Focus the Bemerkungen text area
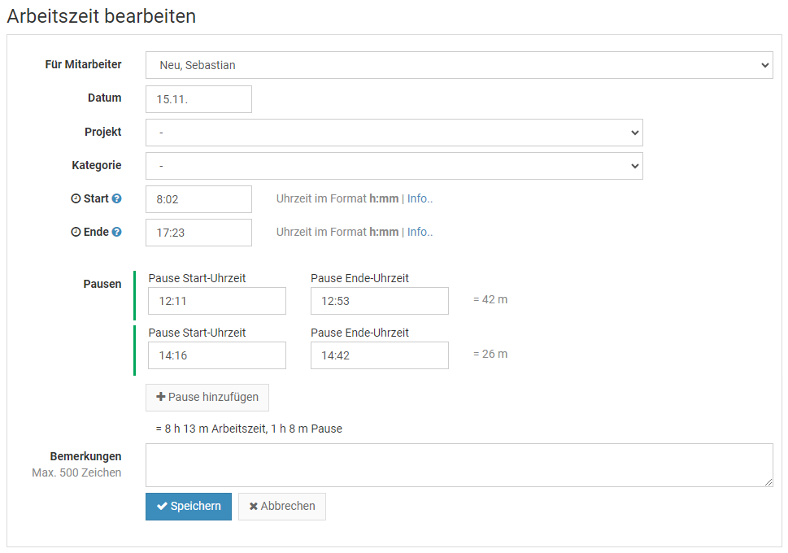The width and height of the screenshot is (788, 553). point(459,465)
